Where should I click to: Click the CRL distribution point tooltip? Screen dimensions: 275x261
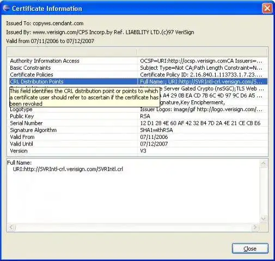tap(84, 98)
